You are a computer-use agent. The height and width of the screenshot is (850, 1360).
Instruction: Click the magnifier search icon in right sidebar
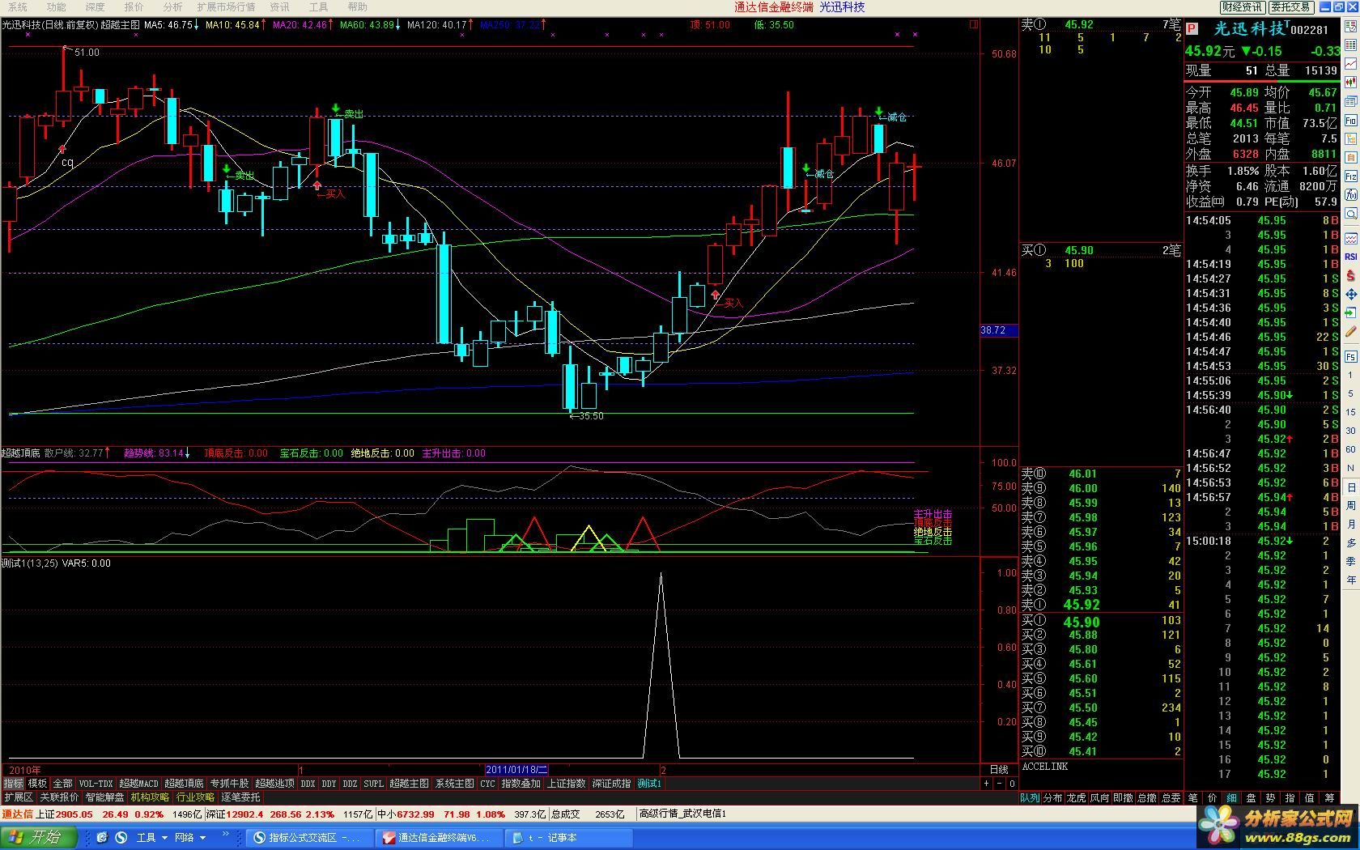tap(1351, 215)
